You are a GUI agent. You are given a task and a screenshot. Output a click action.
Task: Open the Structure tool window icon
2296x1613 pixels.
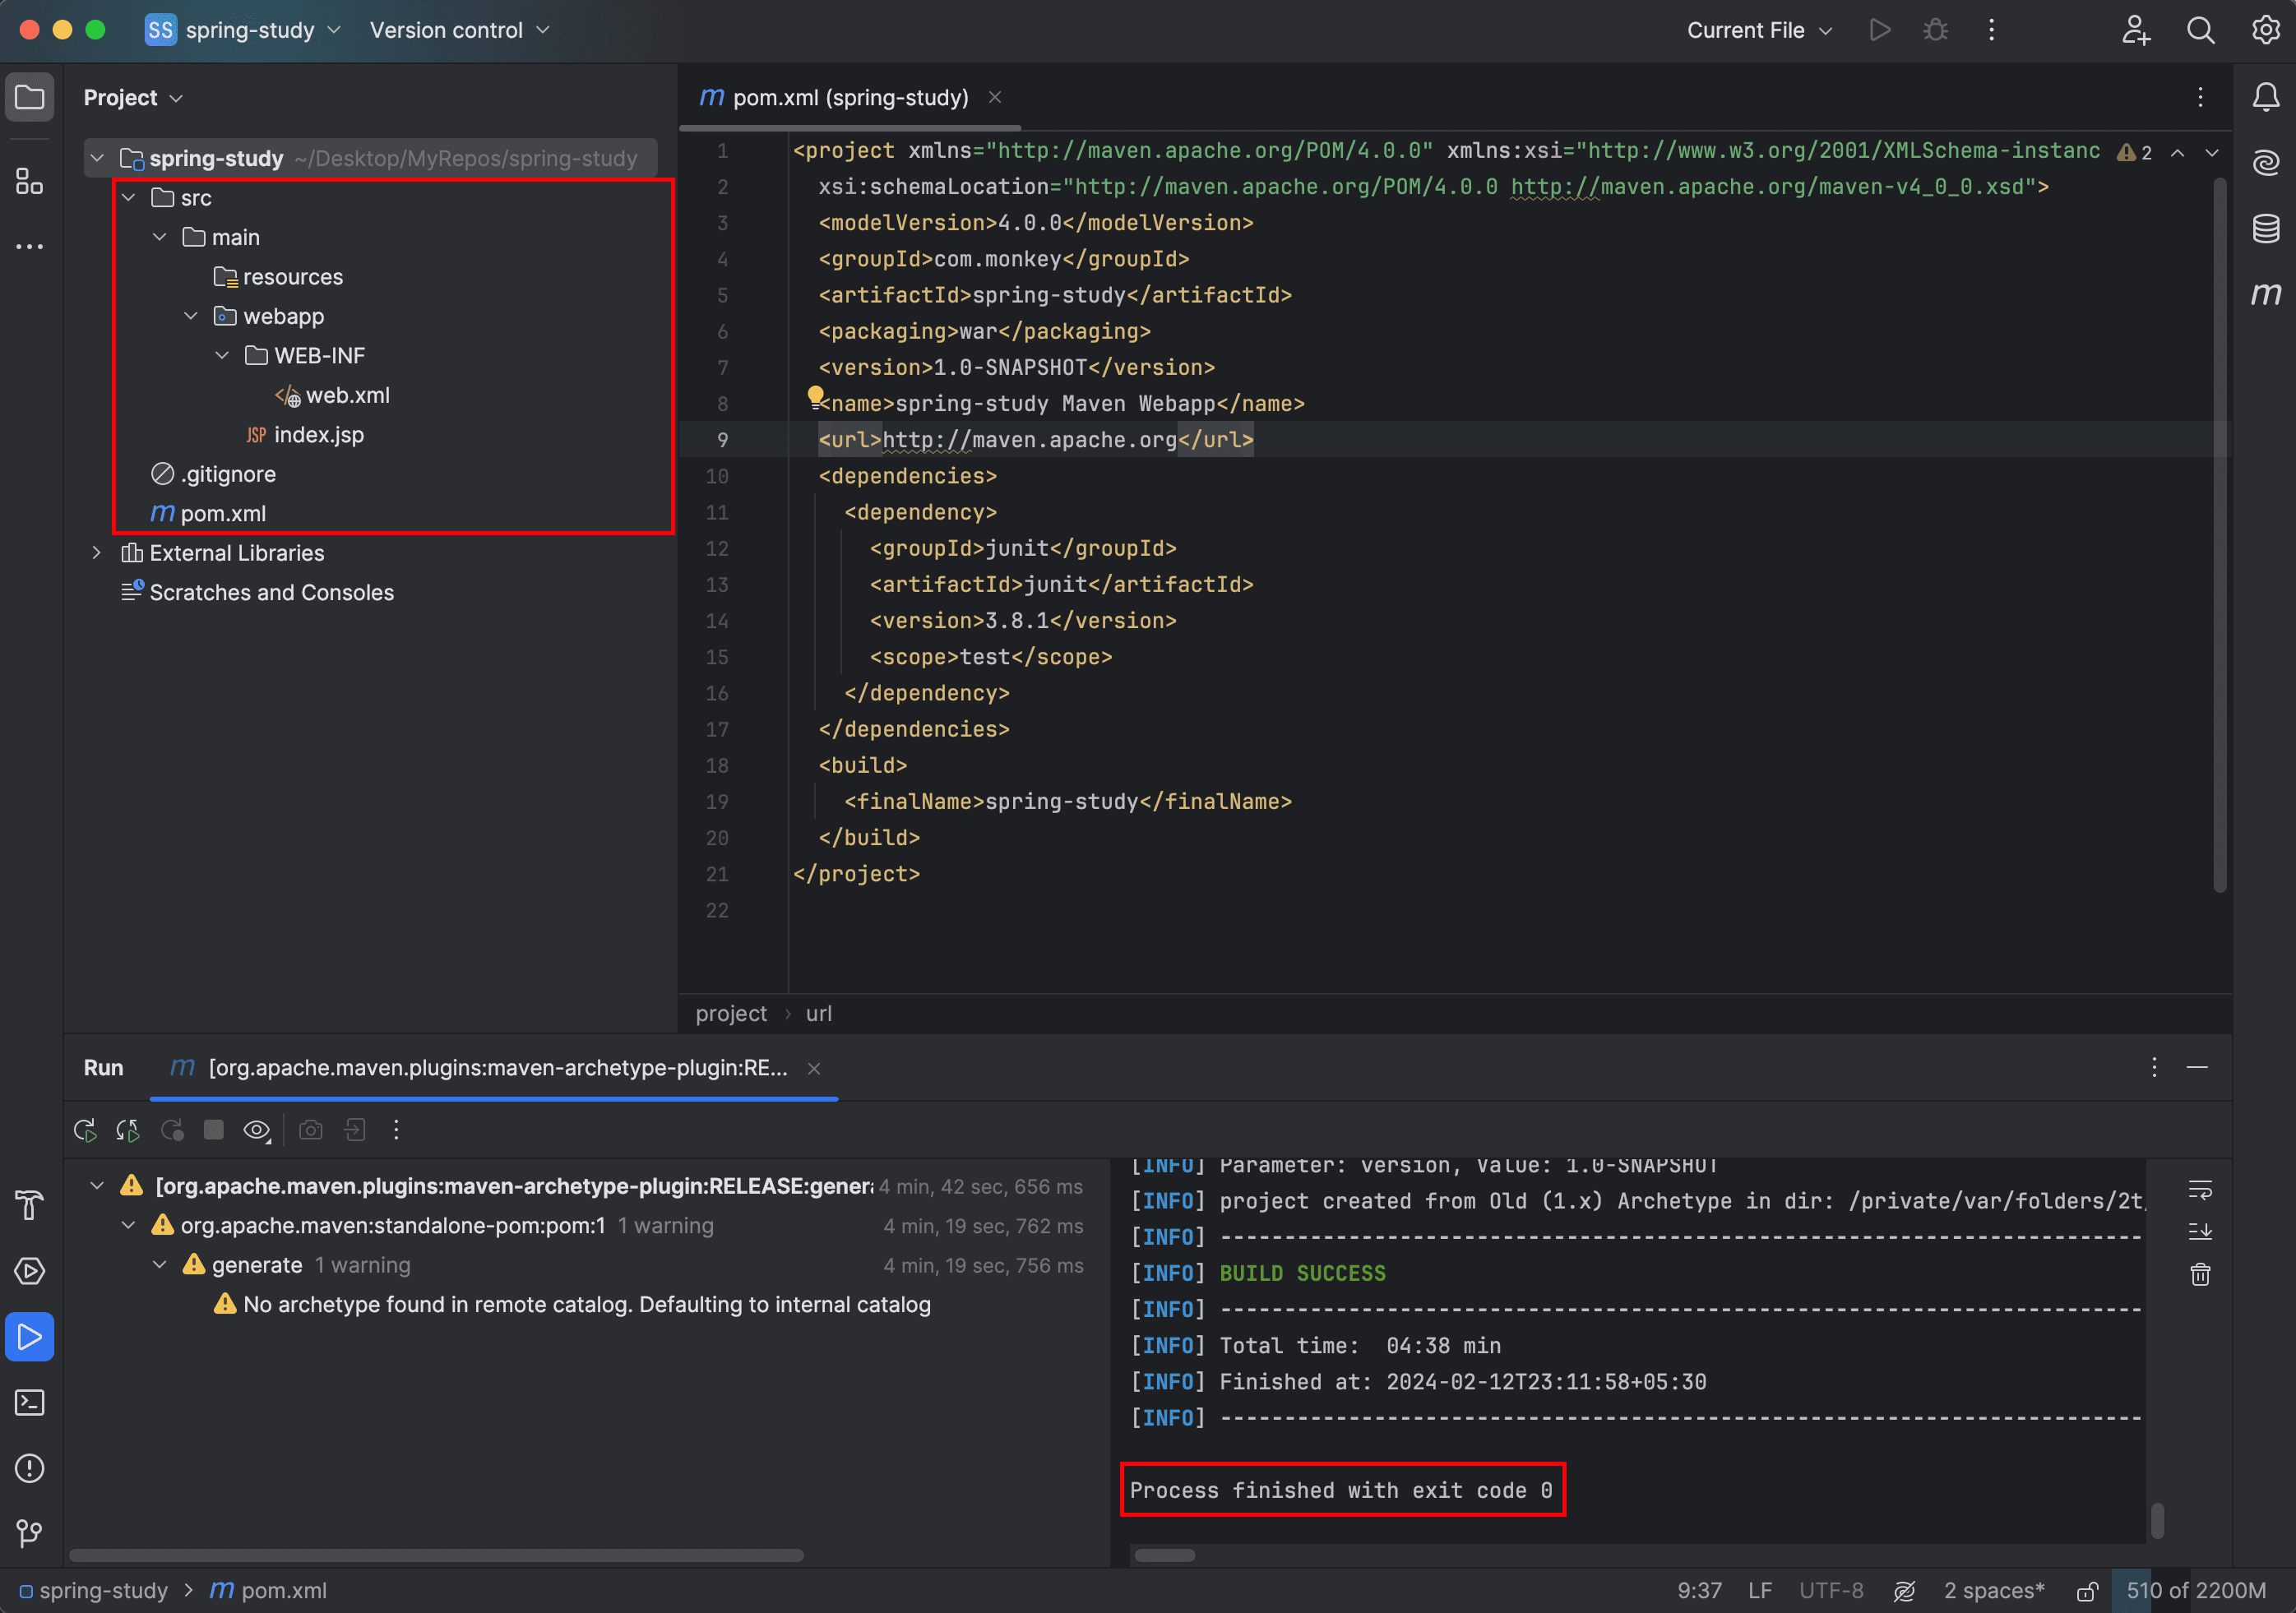tap(30, 181)
